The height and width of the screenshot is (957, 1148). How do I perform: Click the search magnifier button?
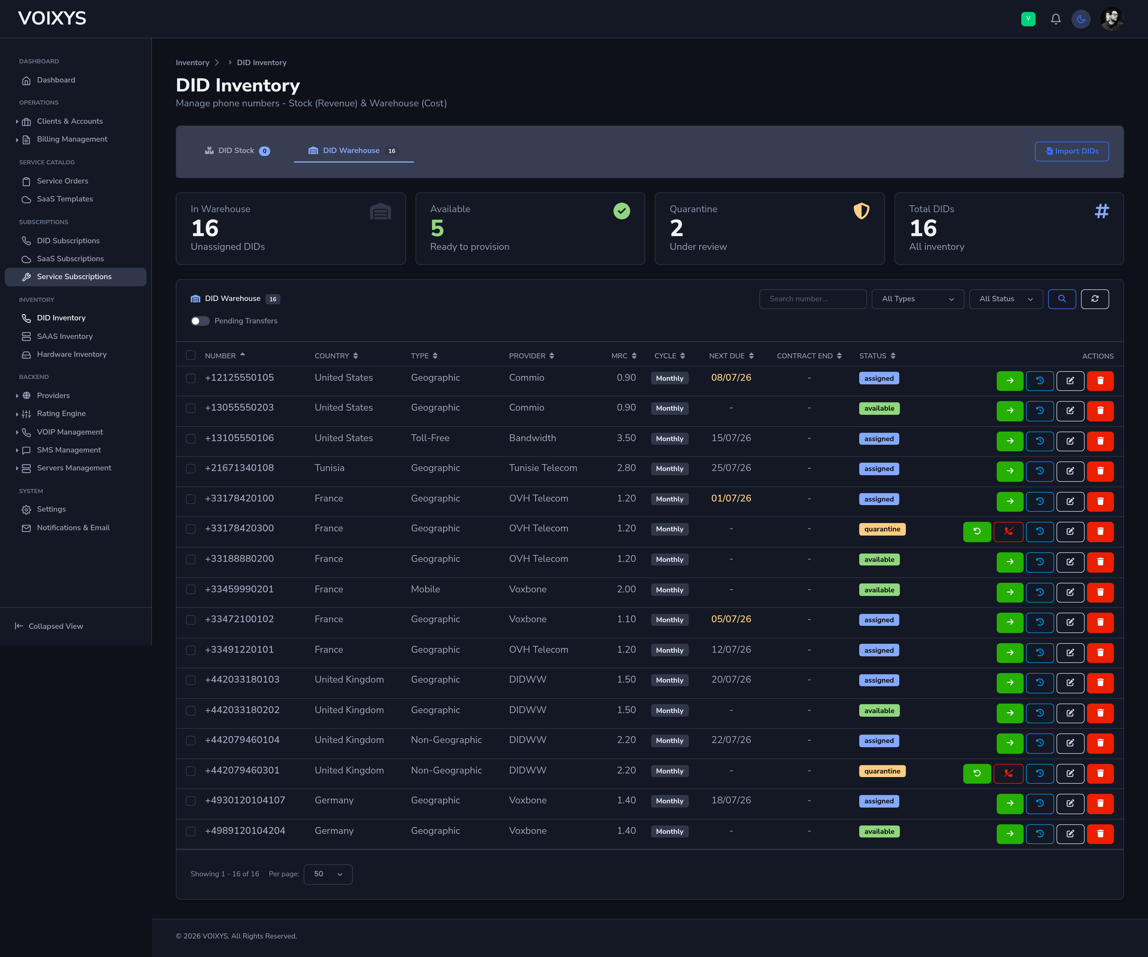click(x=1061, y=299)
